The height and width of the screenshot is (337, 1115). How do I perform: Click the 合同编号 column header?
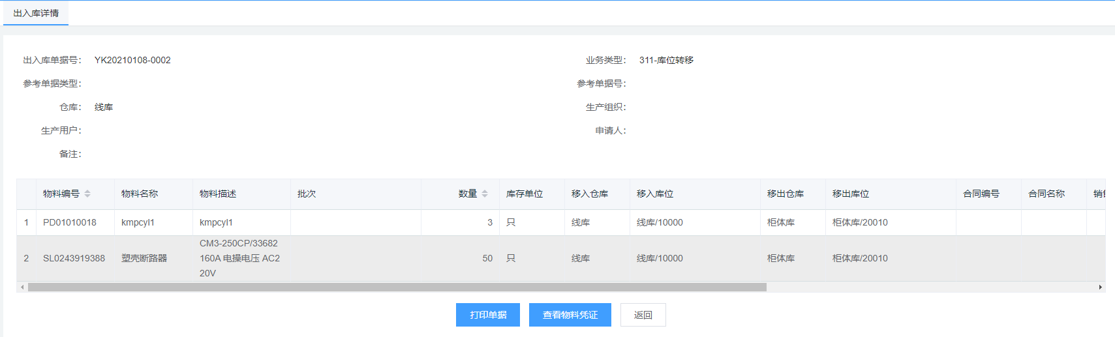(981, 194)
